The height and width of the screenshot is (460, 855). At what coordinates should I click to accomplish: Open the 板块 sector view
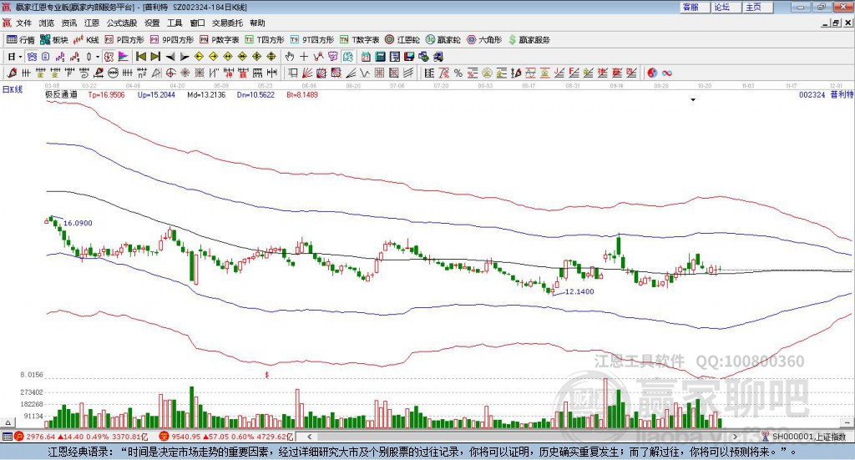54,40
